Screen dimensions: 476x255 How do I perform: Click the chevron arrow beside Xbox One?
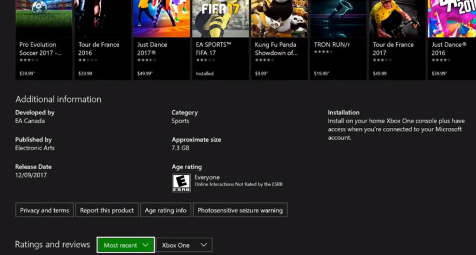point(204,245)
